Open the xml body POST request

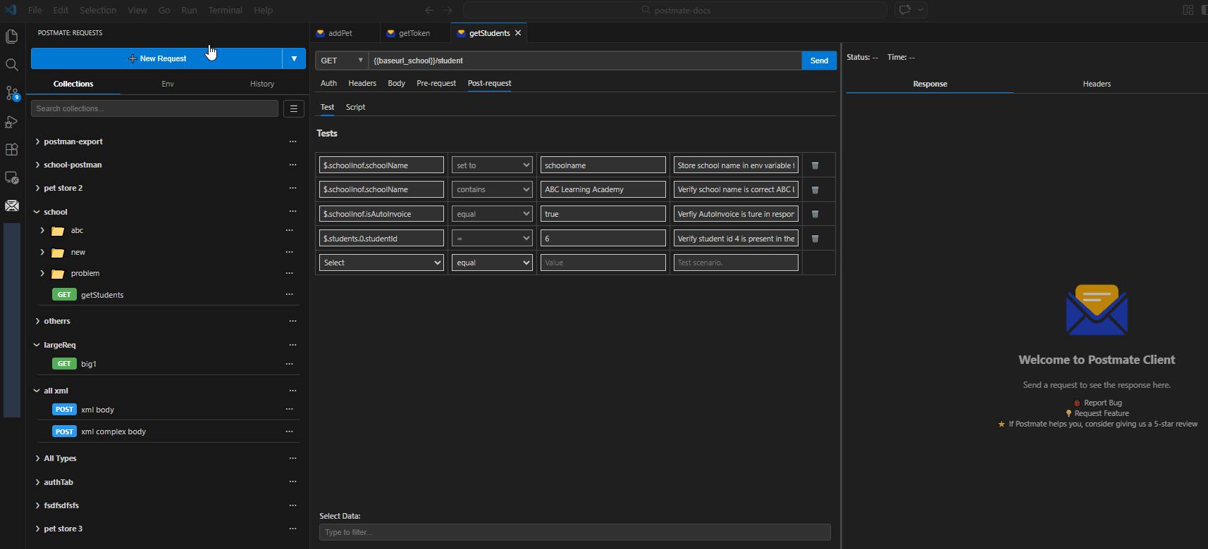pos(97,410)
